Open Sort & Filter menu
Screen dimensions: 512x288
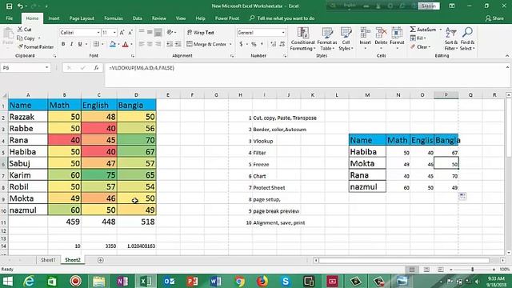click(x=451, y=39)
